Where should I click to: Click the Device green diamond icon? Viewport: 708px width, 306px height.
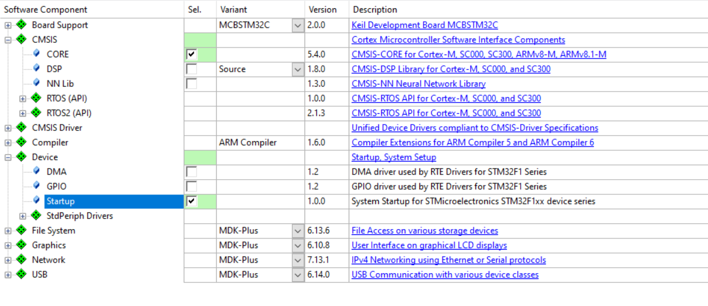point(21,157)
